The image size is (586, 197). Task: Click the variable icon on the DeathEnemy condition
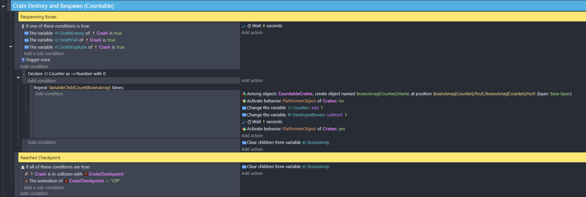pos(26,33)
